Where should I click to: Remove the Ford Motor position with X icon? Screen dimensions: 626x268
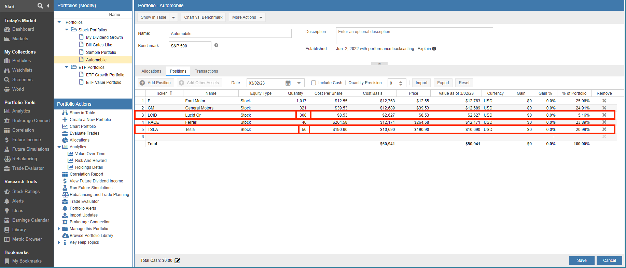tap(604, 101)
